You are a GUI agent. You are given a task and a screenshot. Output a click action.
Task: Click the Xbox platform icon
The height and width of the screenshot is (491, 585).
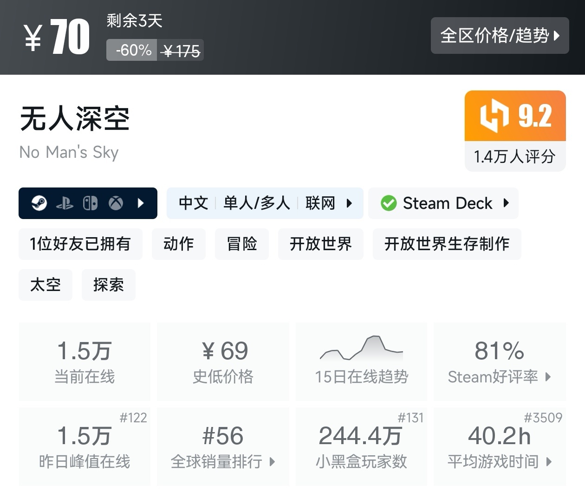click(116, 203)
